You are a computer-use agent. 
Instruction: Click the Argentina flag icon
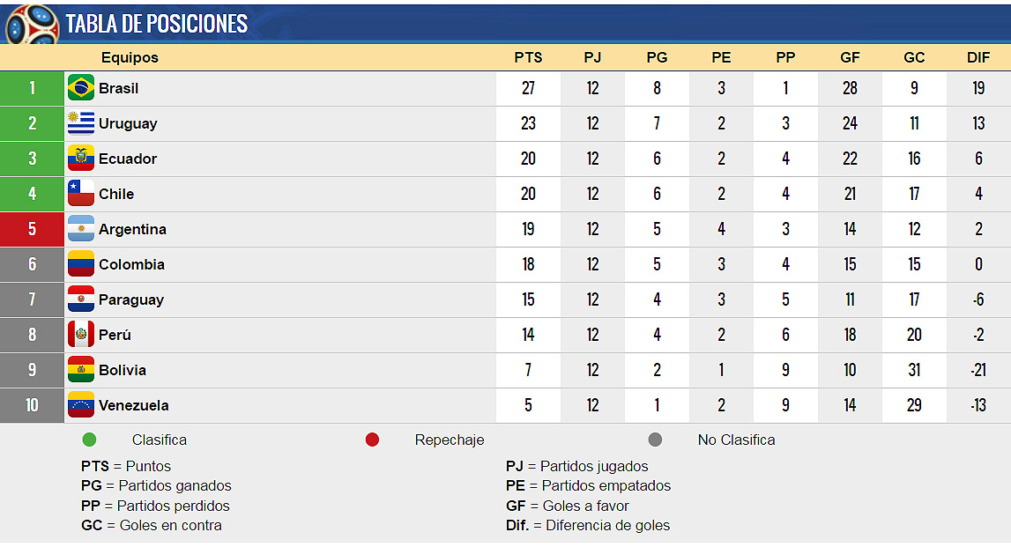click(81, 229)
